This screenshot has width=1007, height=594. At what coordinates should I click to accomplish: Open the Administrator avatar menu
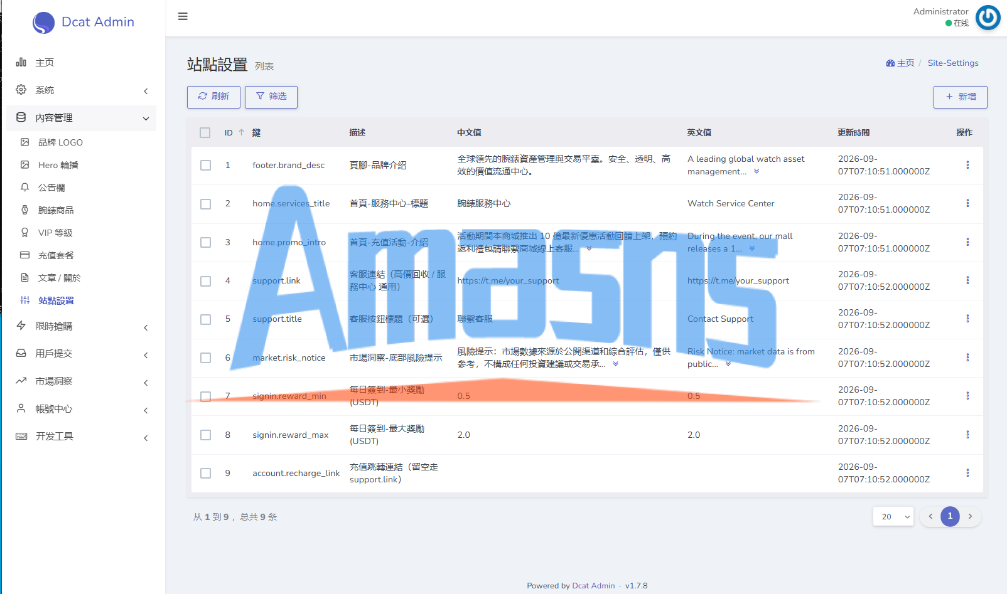(x=988, y=18)
